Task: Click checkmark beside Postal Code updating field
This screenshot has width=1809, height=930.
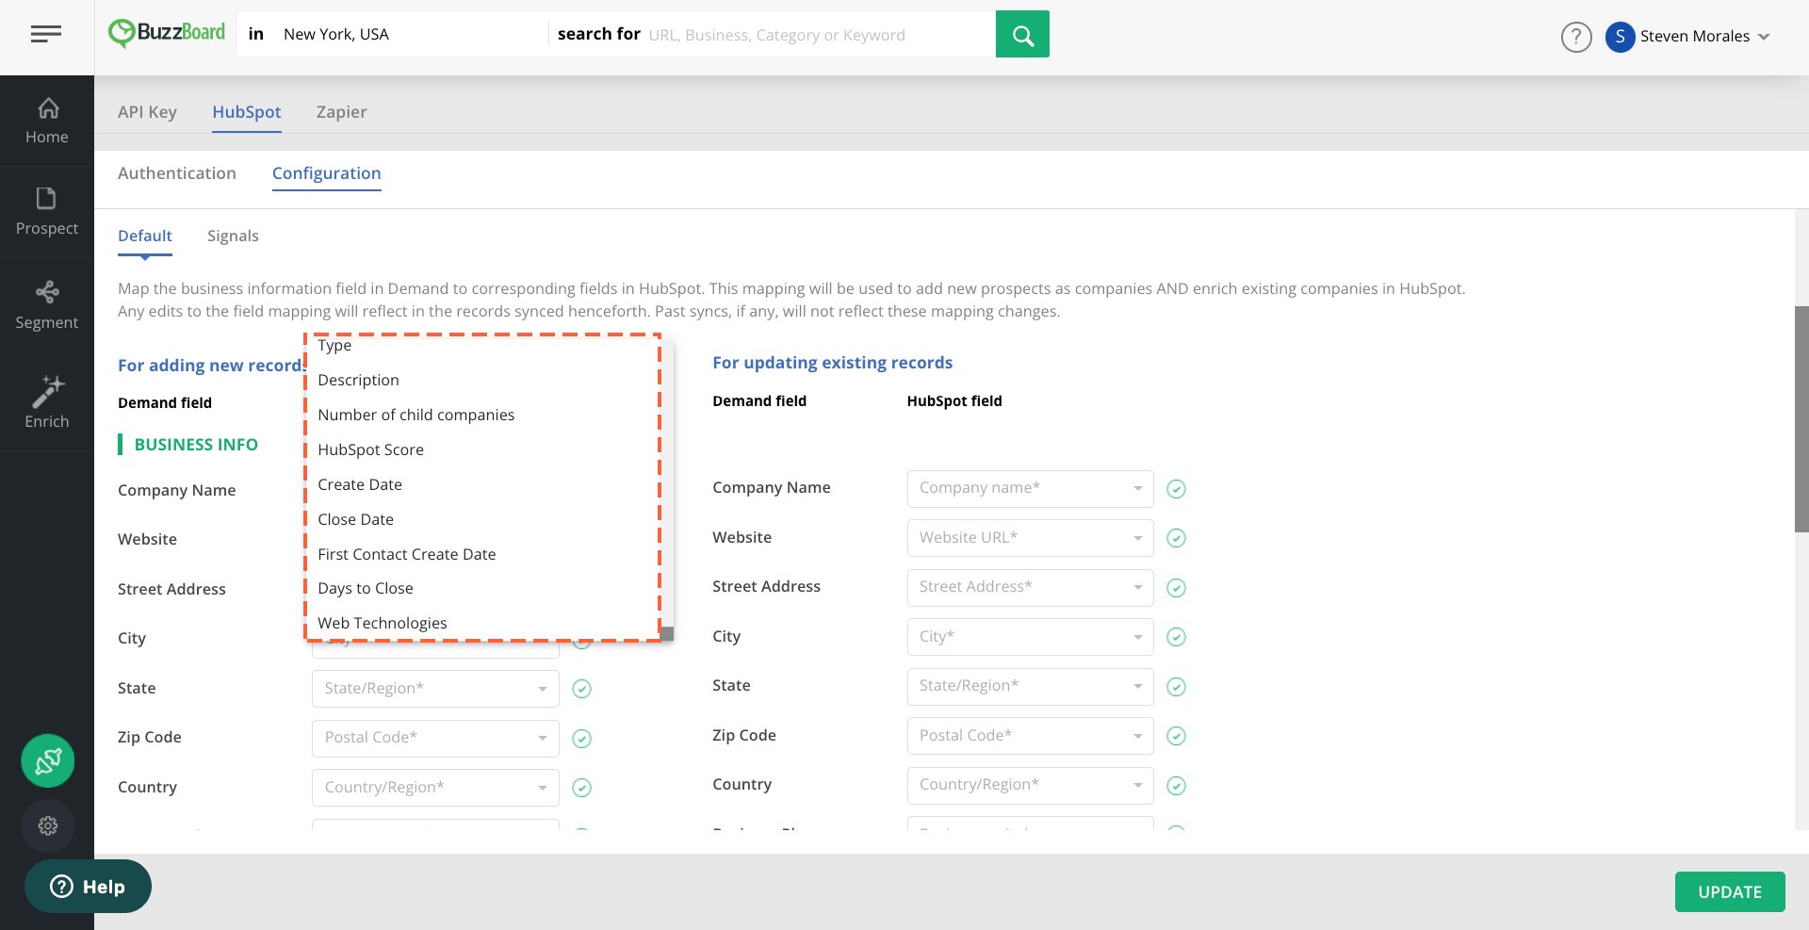Action: coord(1176,736)
